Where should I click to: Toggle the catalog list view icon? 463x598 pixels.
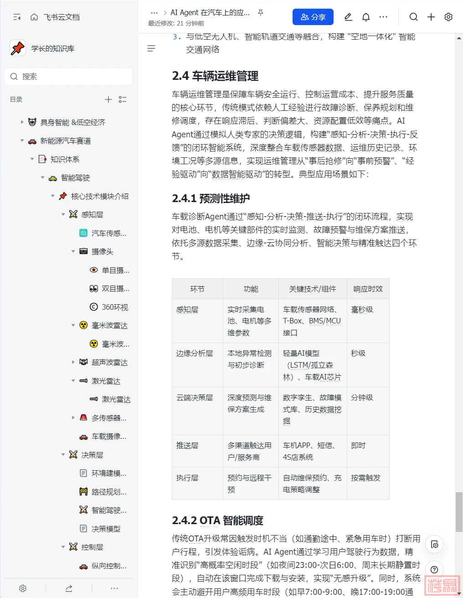click(123, 99)
